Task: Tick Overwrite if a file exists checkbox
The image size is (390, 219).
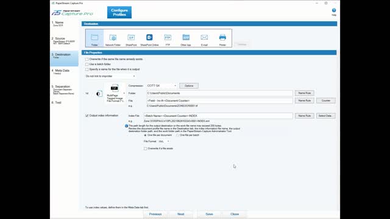Action: click(145, 148)
